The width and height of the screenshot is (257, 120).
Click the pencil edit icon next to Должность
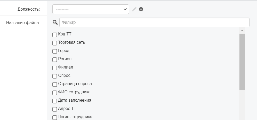(134, 9)
